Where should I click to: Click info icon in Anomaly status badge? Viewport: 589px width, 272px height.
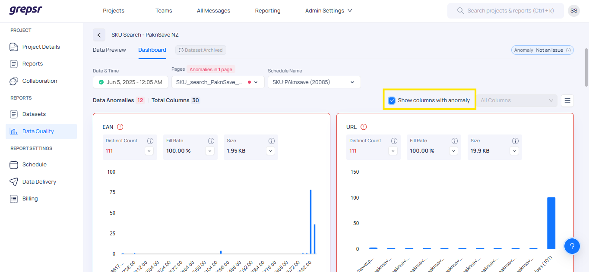coord(568,50)
